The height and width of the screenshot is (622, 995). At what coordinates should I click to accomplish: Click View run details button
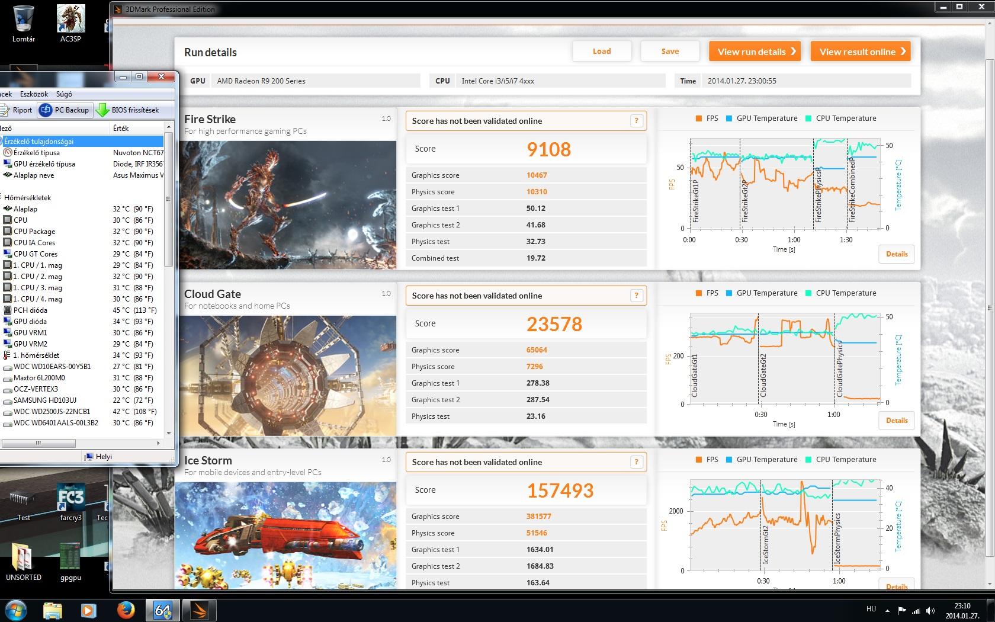click(755, 52)
